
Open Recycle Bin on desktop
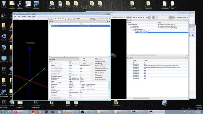[4, 4]
